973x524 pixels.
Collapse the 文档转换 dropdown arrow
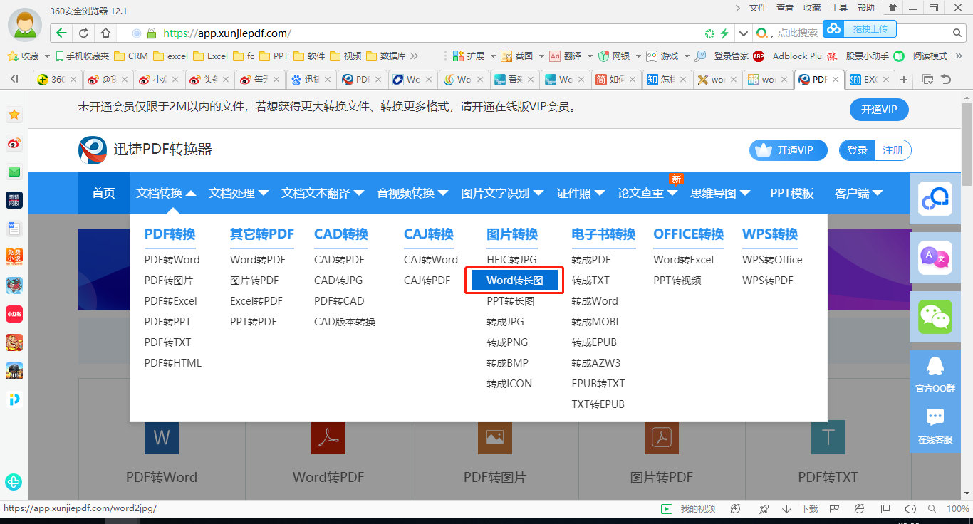pos(192,192)
